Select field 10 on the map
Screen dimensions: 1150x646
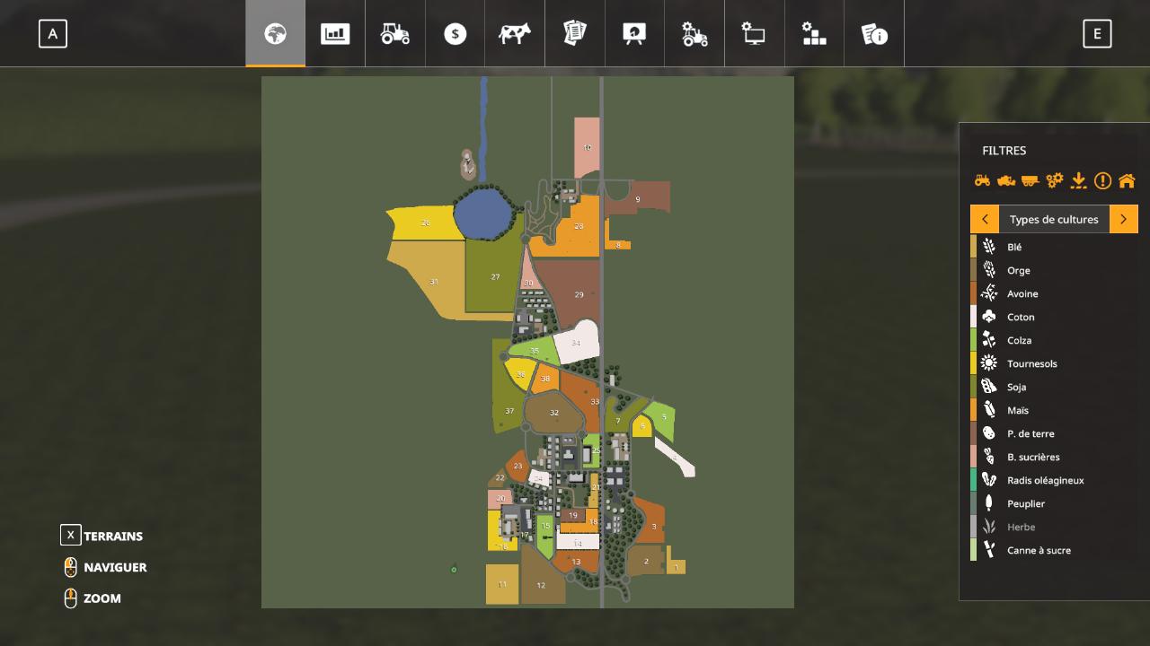coord(587,147)
